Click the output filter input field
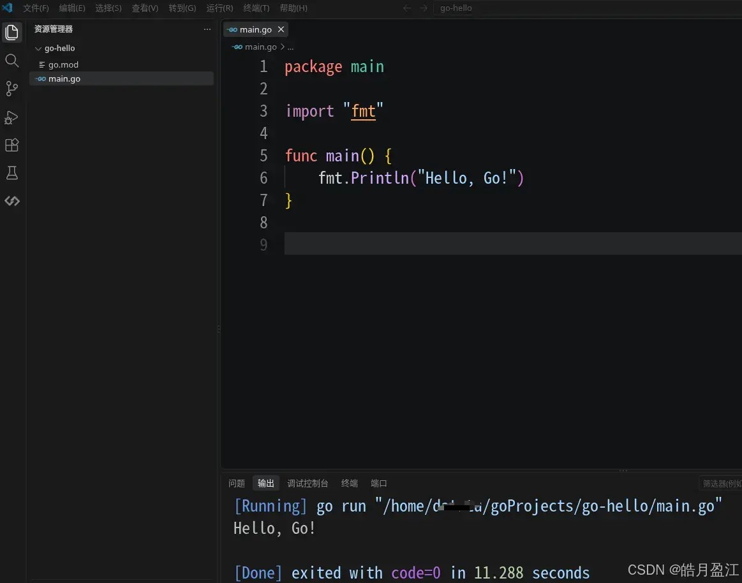The height and width of the screenshot is (583, 742). pos(720,483)
